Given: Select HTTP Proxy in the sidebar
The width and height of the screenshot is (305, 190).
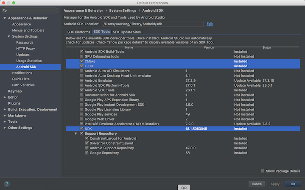Looking at the screenshot, I should point(25,49).
